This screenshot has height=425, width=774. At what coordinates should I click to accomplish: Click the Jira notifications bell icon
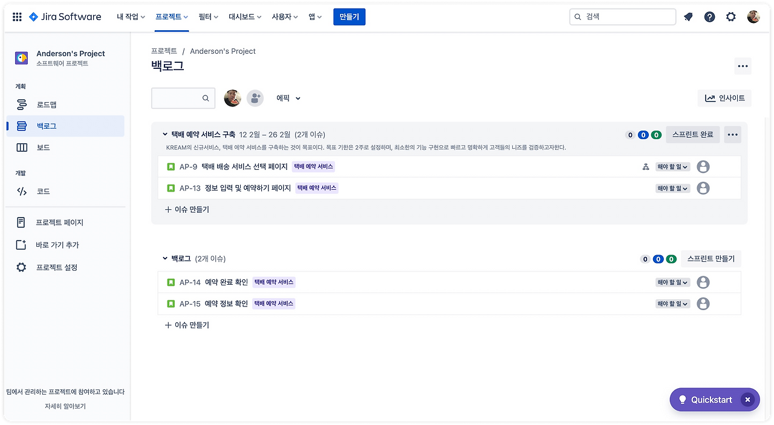point(688,17)
